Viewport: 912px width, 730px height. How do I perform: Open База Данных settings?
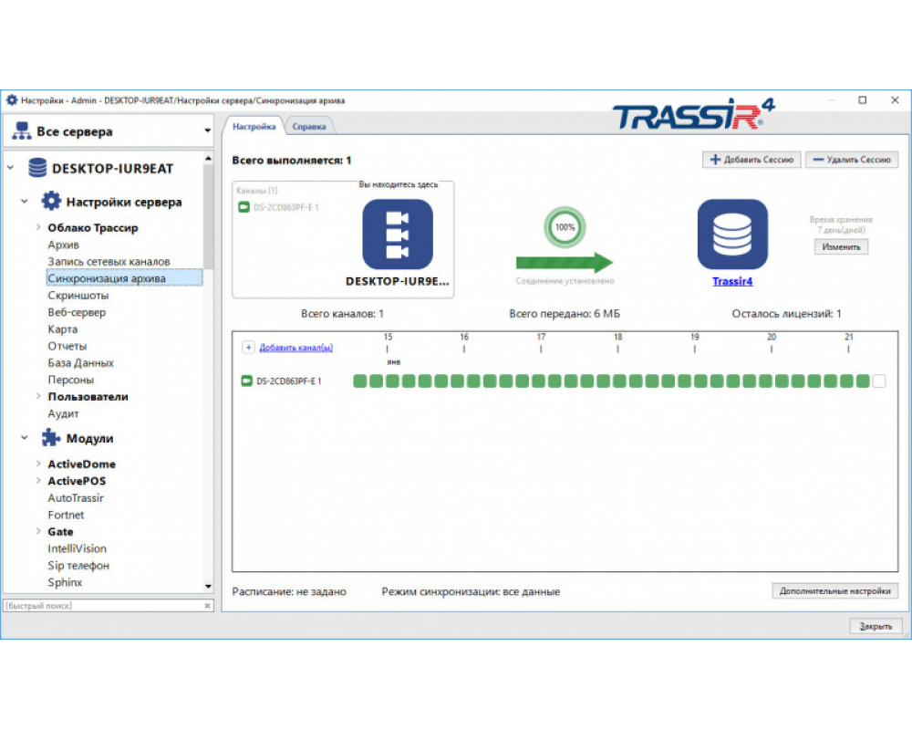[81, 362]
